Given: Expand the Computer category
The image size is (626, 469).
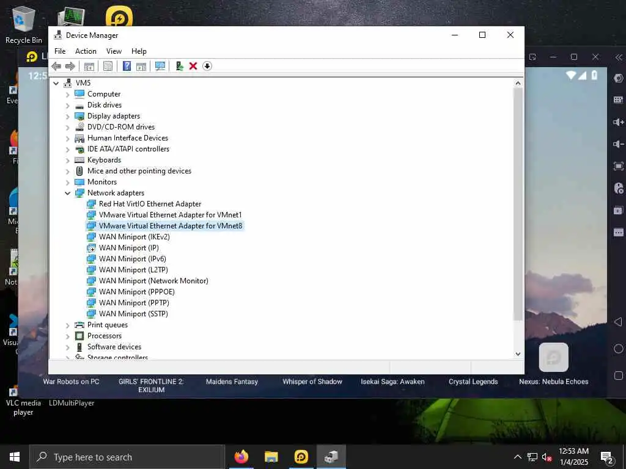Looking at the screenshot, I should point(67,95).
